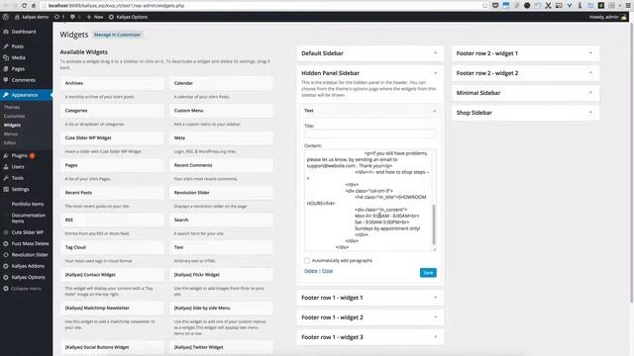Select the Calendar available widget
This screenshot has width=634, height=356.
221,83
